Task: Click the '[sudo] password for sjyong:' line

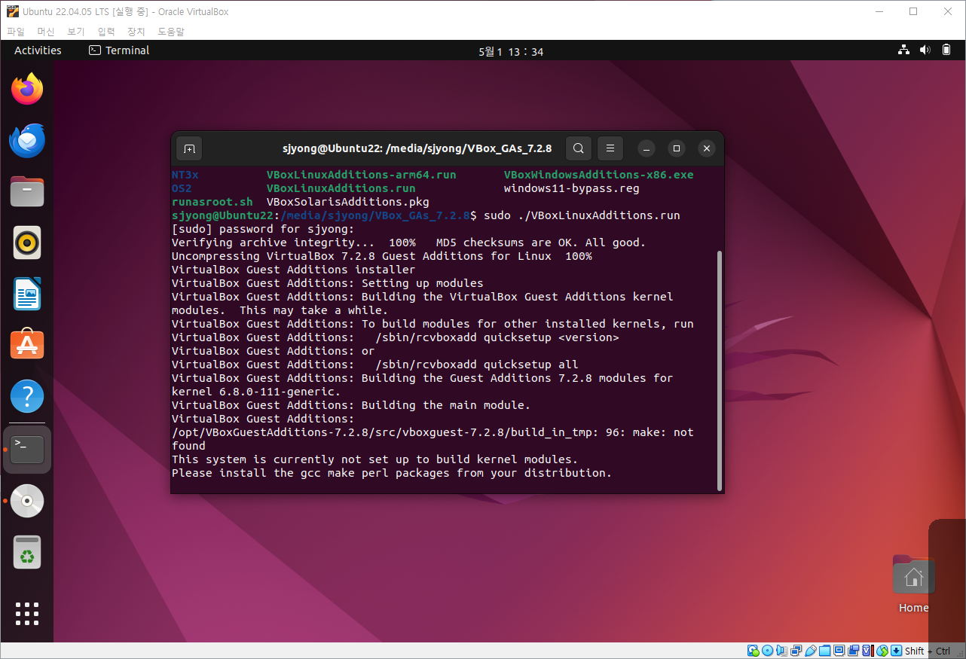Action: pyautogui.click(x=263, y=229)
